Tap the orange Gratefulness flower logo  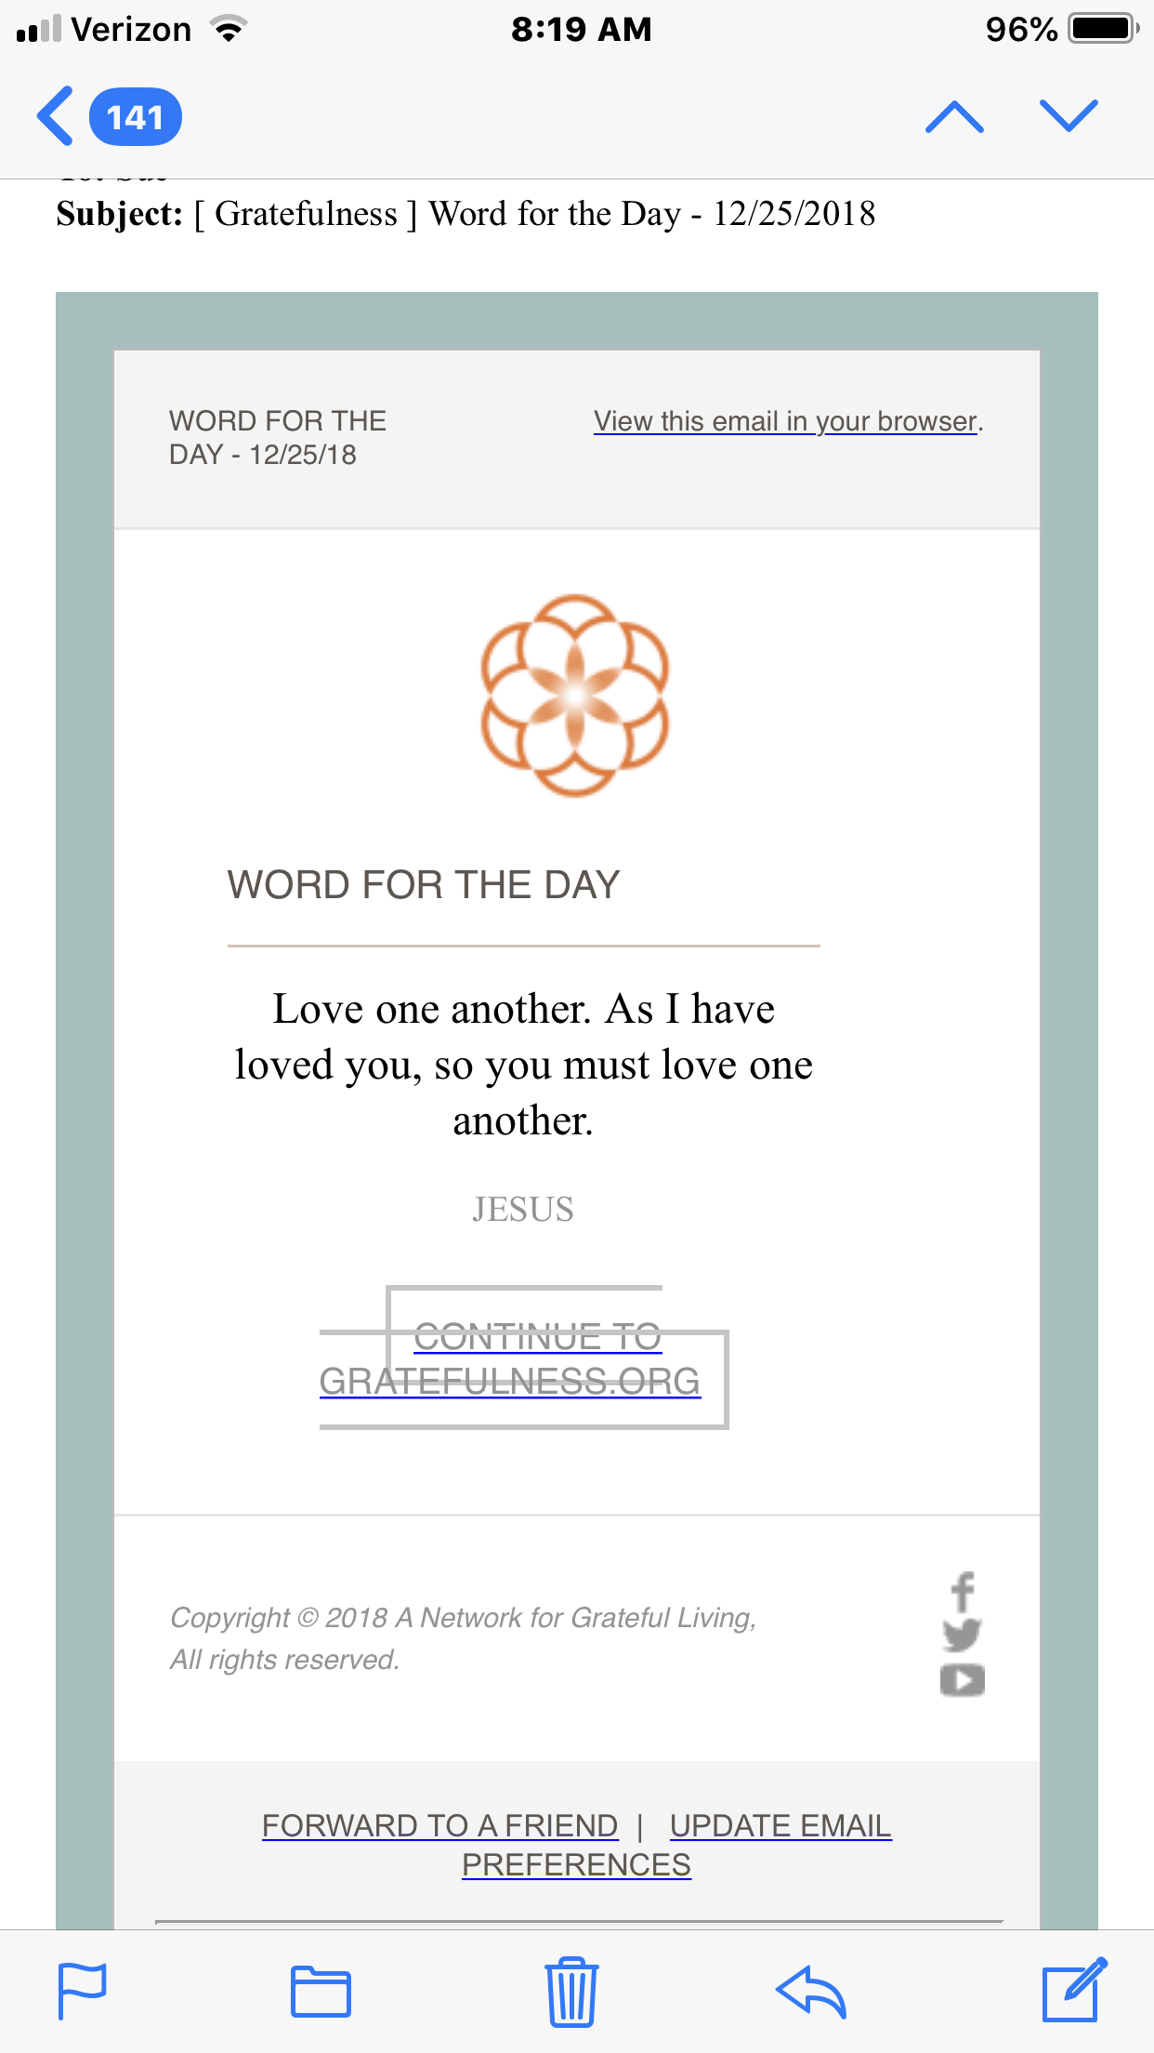pyautogui.click(x=575, y=695)
